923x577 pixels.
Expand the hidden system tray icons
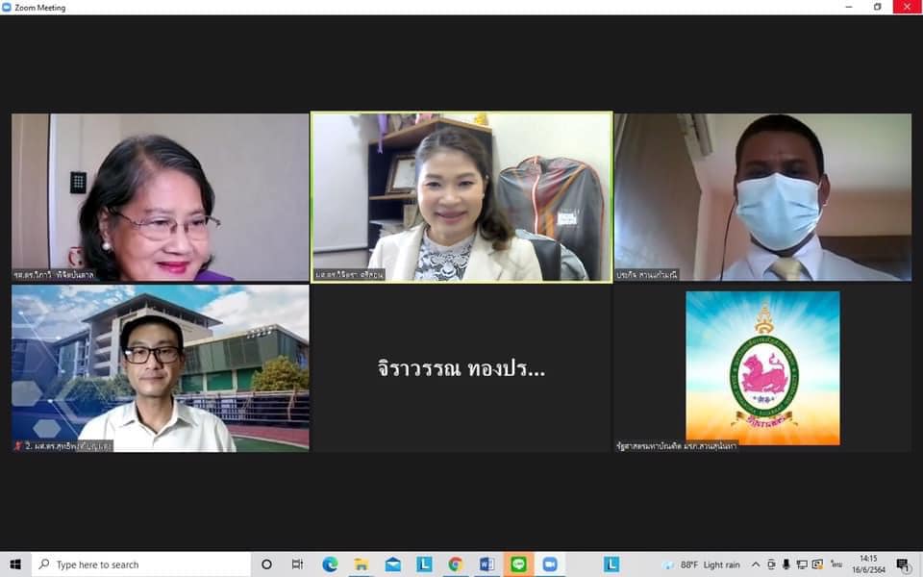point(756,564)
